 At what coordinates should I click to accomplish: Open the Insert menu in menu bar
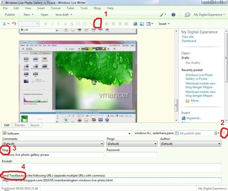[x=41, y=8]
